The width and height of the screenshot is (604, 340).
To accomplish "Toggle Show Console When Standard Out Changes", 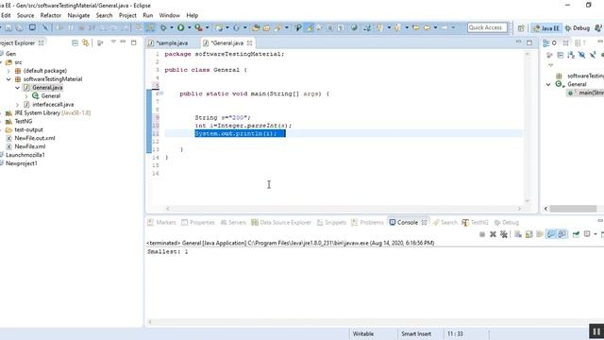I will (551, 234).
